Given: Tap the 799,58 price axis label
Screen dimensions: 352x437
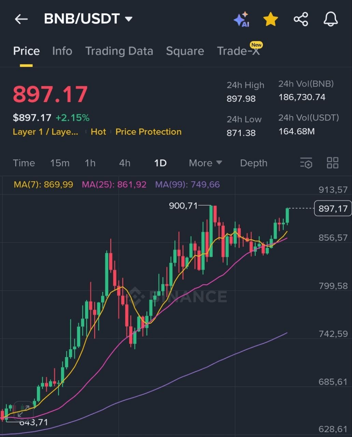Looking at the screenshot, I should (333, 286).
